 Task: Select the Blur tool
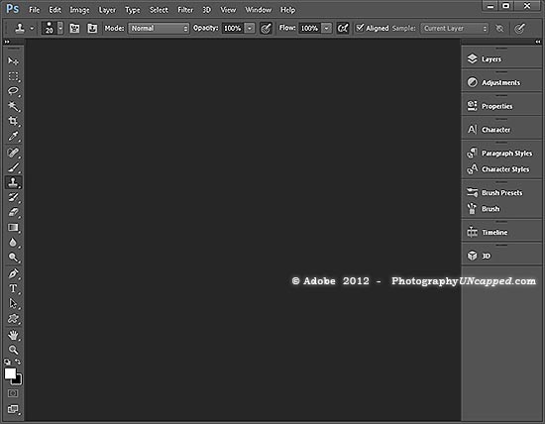(13, 243)
